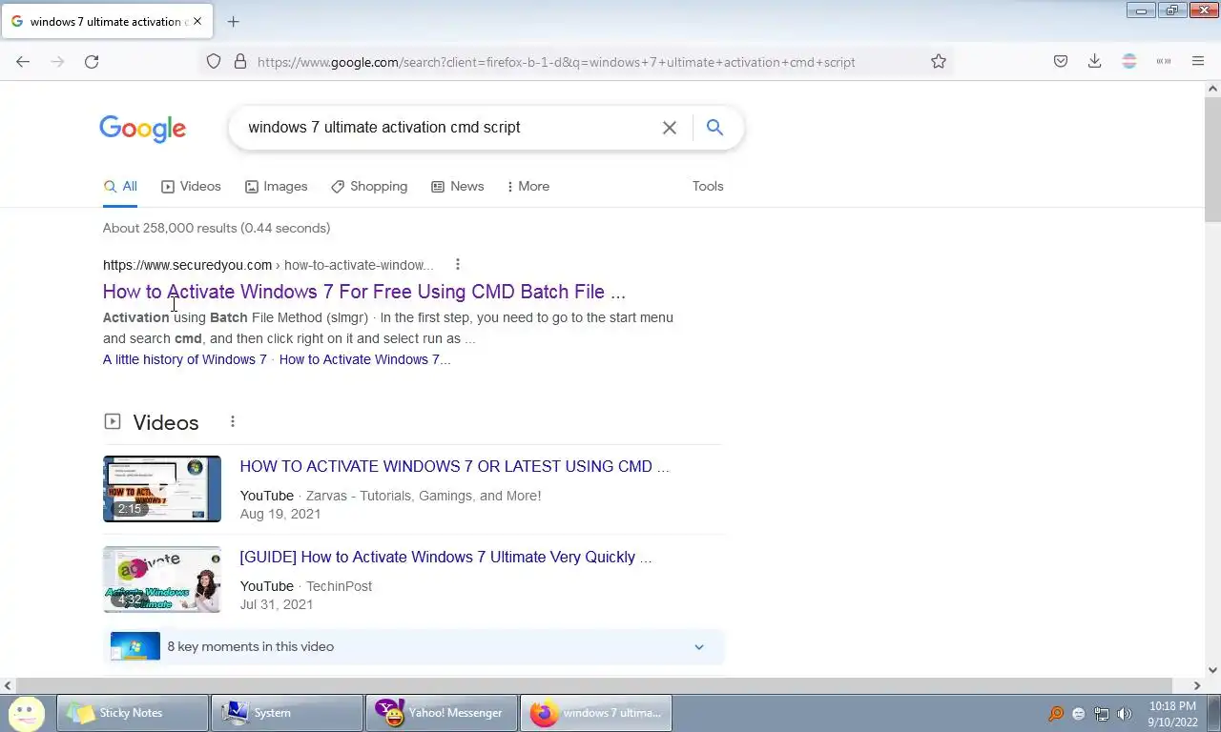
Task: Open the Firefox downloads panel
Action: pos(1095,61)
